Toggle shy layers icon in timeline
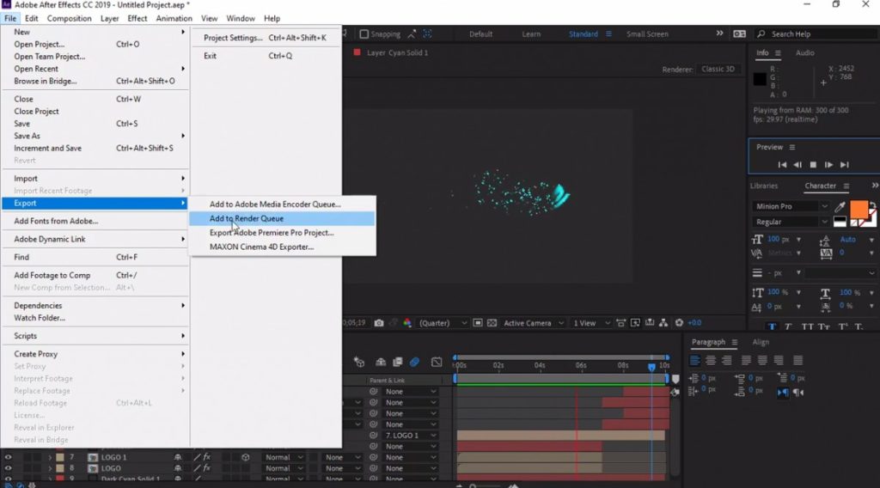The image size is (880, 488). 381,363
